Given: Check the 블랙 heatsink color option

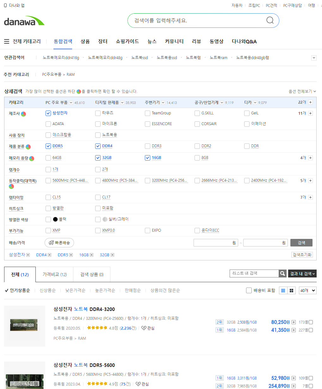Looking at the screenshot, I should point(48,219).
